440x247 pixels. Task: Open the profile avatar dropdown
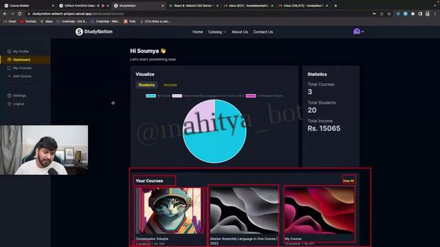pyautogui.click(x=358, y=32)
